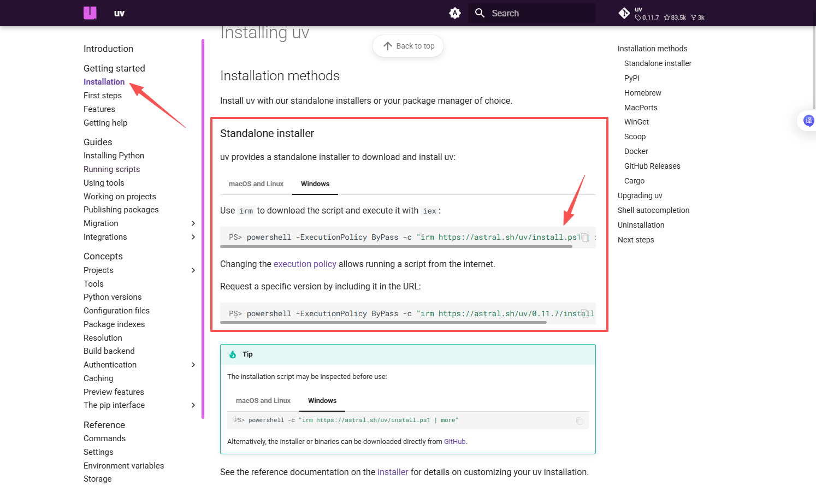
Task: Jump to Cargo section
Action: click(634, 181)
